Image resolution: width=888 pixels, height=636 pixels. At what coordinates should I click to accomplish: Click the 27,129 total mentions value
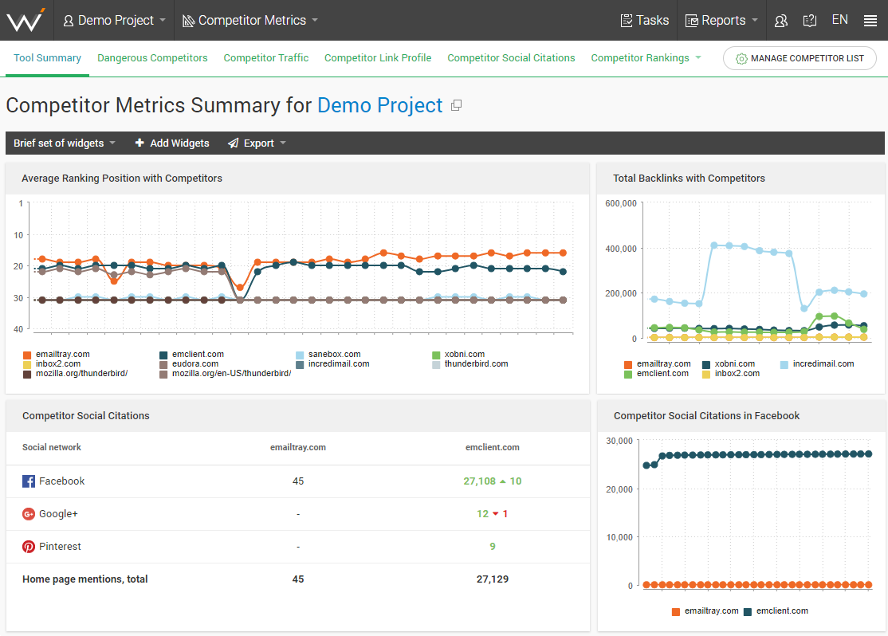(x=492, y=579)
